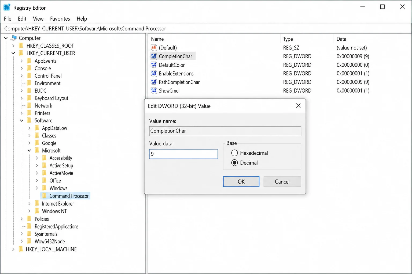Image resolution: width=412 pixels, height=274 pixels.
Task: Select the Office tree key
Action: pos(55,181)
